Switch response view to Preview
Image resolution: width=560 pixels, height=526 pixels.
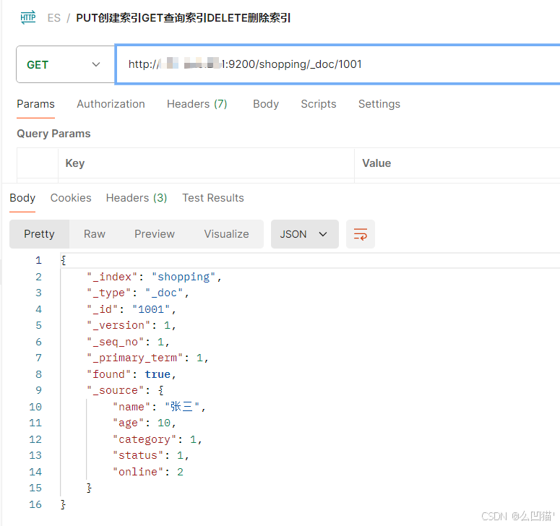tap(154, 234)
